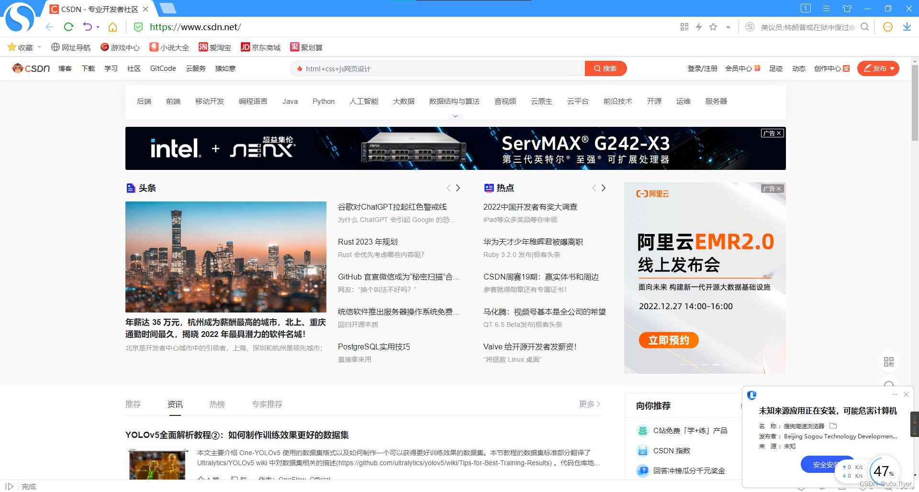Go to previous 热点 page arrow
Viewport: 919px width, 492px height.
(x=594, y=188)
